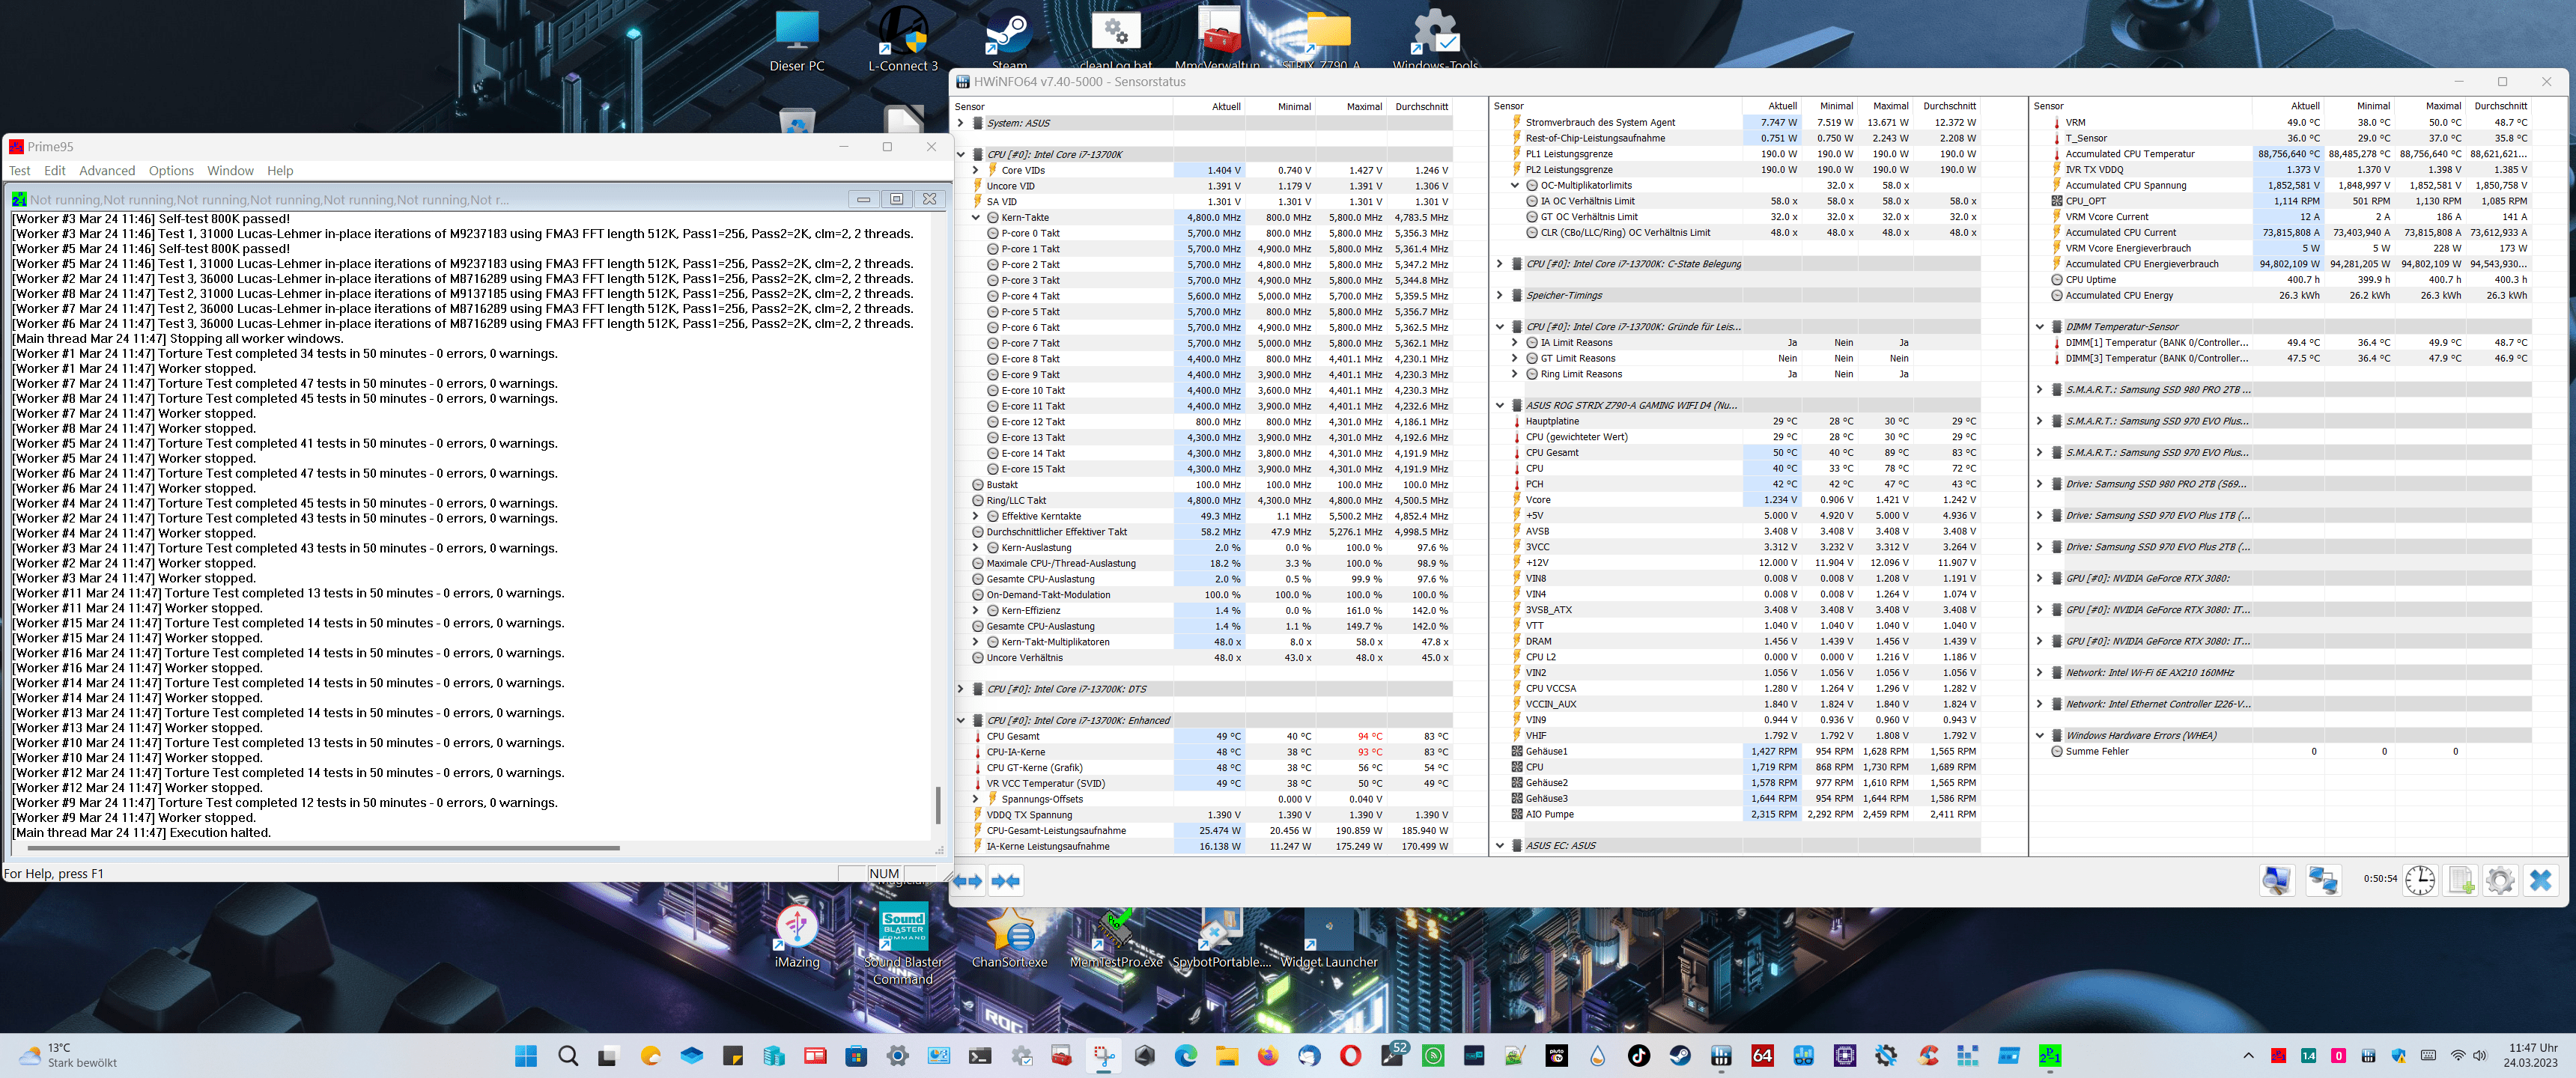Click the remote network monitors icon in HWiNFO
Screen dimensions: 2576x1078
(x=2322, y=880)
